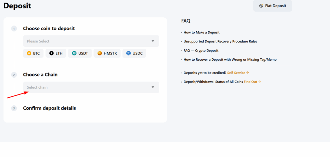Click the step 2 number circle
This screenshot has width=330, height=157.
[14, 75]
